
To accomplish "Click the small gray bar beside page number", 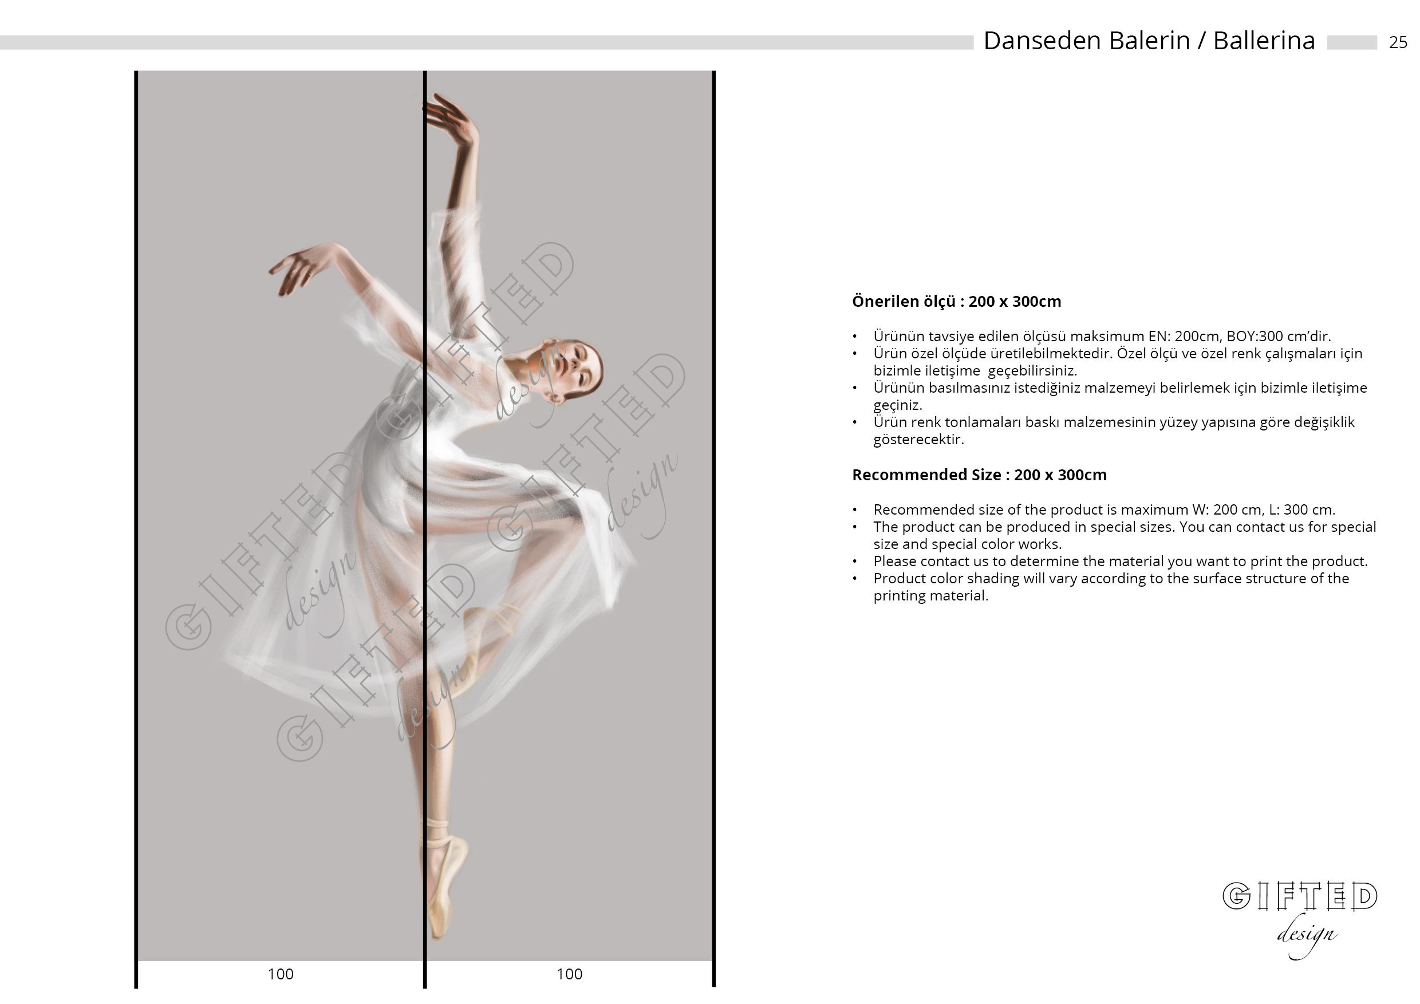I will [x=1351, y=42].
